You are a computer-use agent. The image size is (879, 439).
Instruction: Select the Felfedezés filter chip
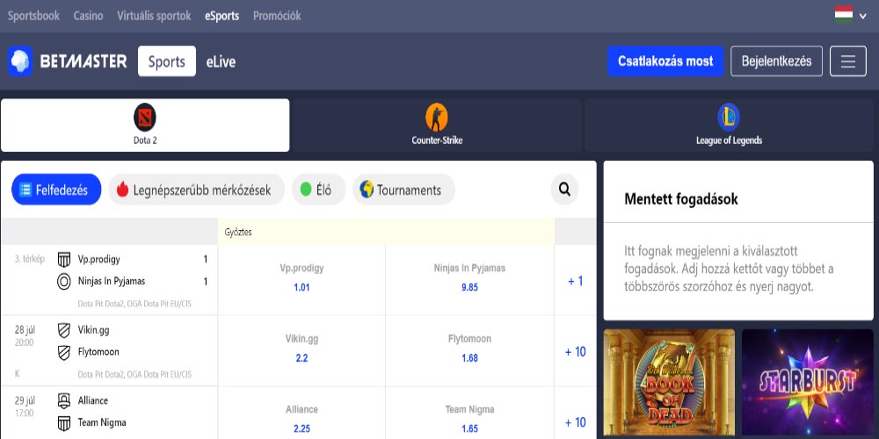click(54, 190)
